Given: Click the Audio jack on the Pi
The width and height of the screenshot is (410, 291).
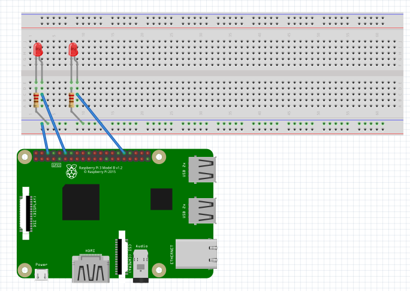Looking at the screenshot, I should tap(141, 266).
